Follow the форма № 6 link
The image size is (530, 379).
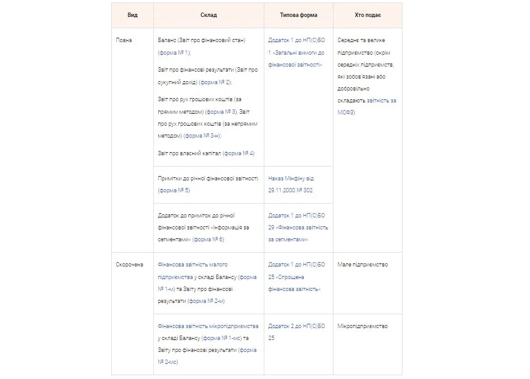(208, 239)
